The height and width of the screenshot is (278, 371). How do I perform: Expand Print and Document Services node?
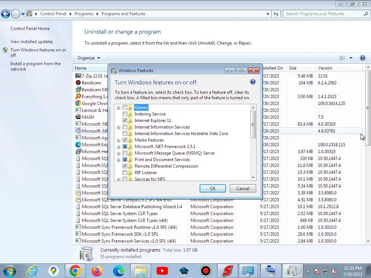coord(118,160)
